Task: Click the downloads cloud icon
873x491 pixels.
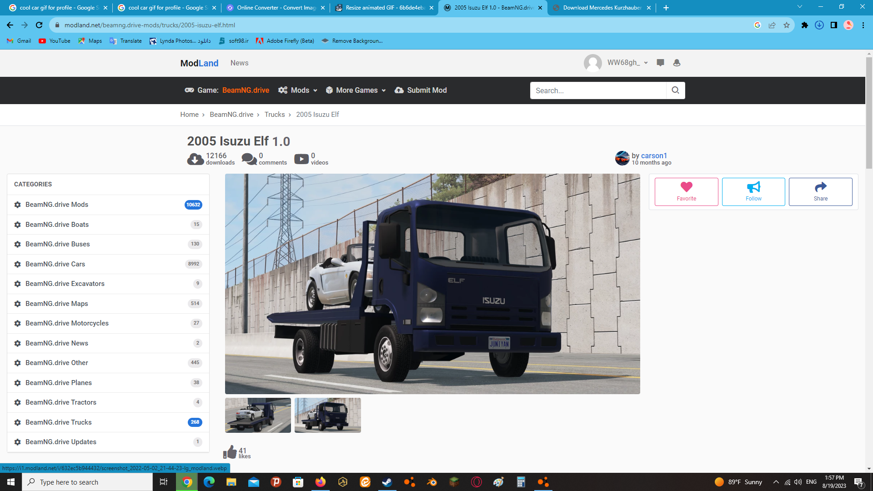Action: [x=196, y=159]
